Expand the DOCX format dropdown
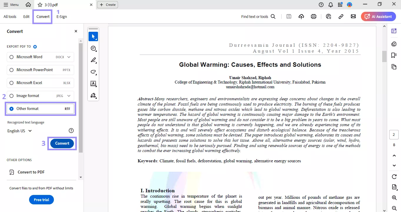Viewport: 401px width, 212px height. (69, 57)
